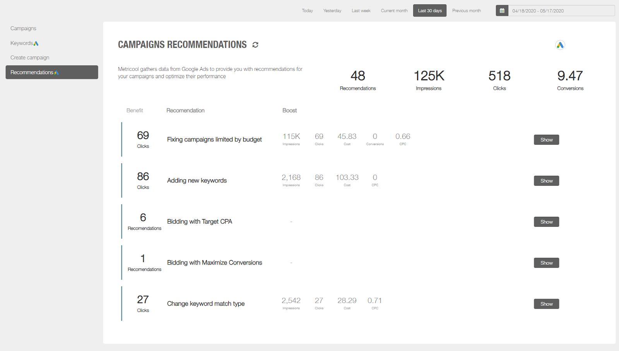Image resolution: width=619 pixels, height=351 pixels.
Task: Click the 103.33 Cost value
Action: [347, 180]
